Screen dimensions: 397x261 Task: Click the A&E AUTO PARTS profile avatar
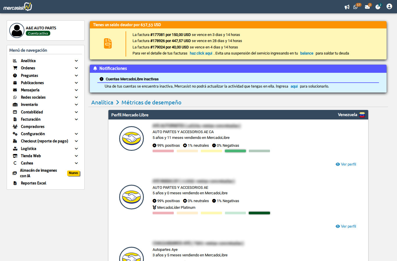click(x=17, y=30)
